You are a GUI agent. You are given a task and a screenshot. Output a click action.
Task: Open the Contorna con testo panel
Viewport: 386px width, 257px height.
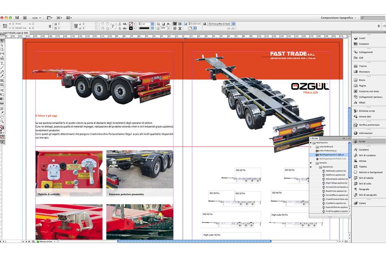(x=369, y=91)
